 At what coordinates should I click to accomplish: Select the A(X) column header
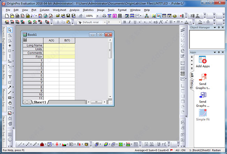[51, 40]
